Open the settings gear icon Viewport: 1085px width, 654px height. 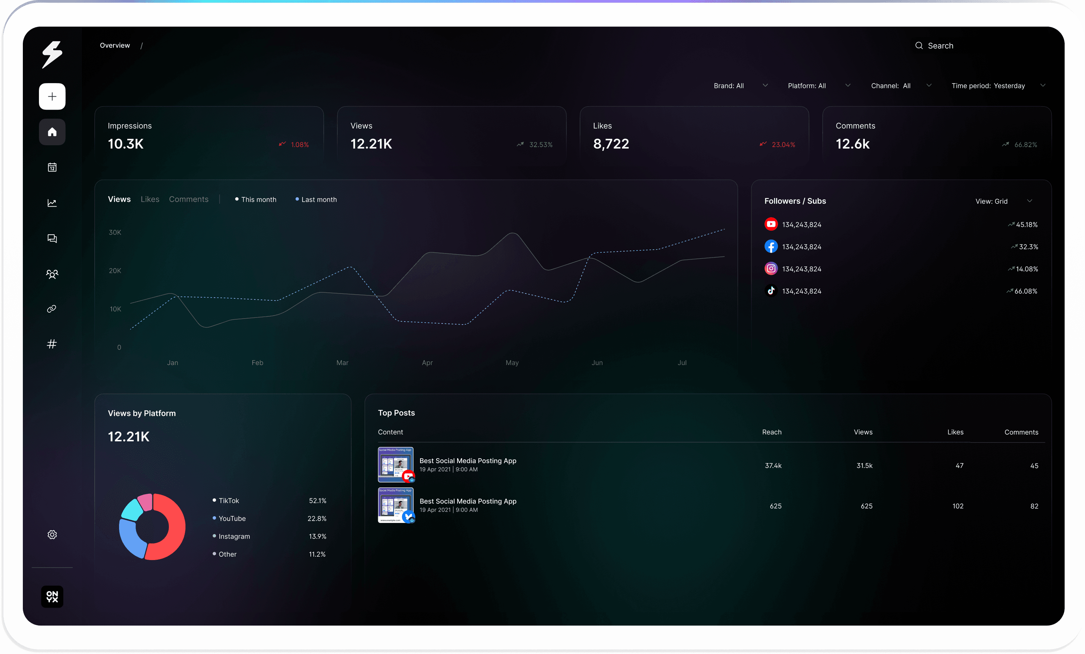click(52, 534)
